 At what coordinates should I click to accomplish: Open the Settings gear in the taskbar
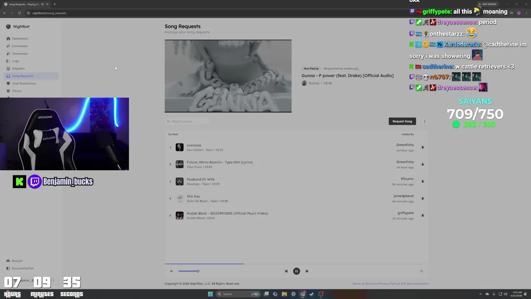293,294
